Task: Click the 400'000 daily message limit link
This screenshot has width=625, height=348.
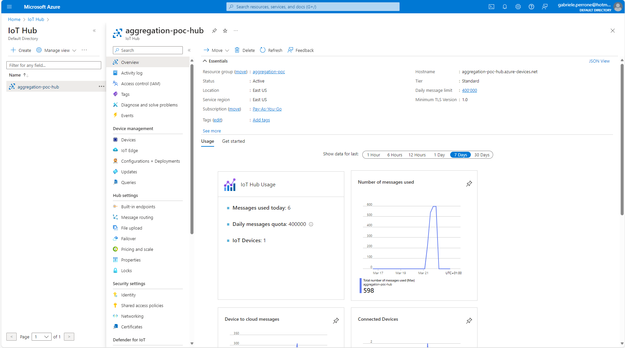Action: [469, 90]
